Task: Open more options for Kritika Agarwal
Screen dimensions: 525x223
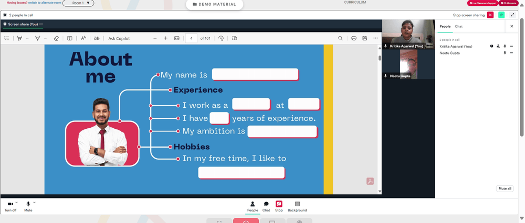Action: point(511,47)
